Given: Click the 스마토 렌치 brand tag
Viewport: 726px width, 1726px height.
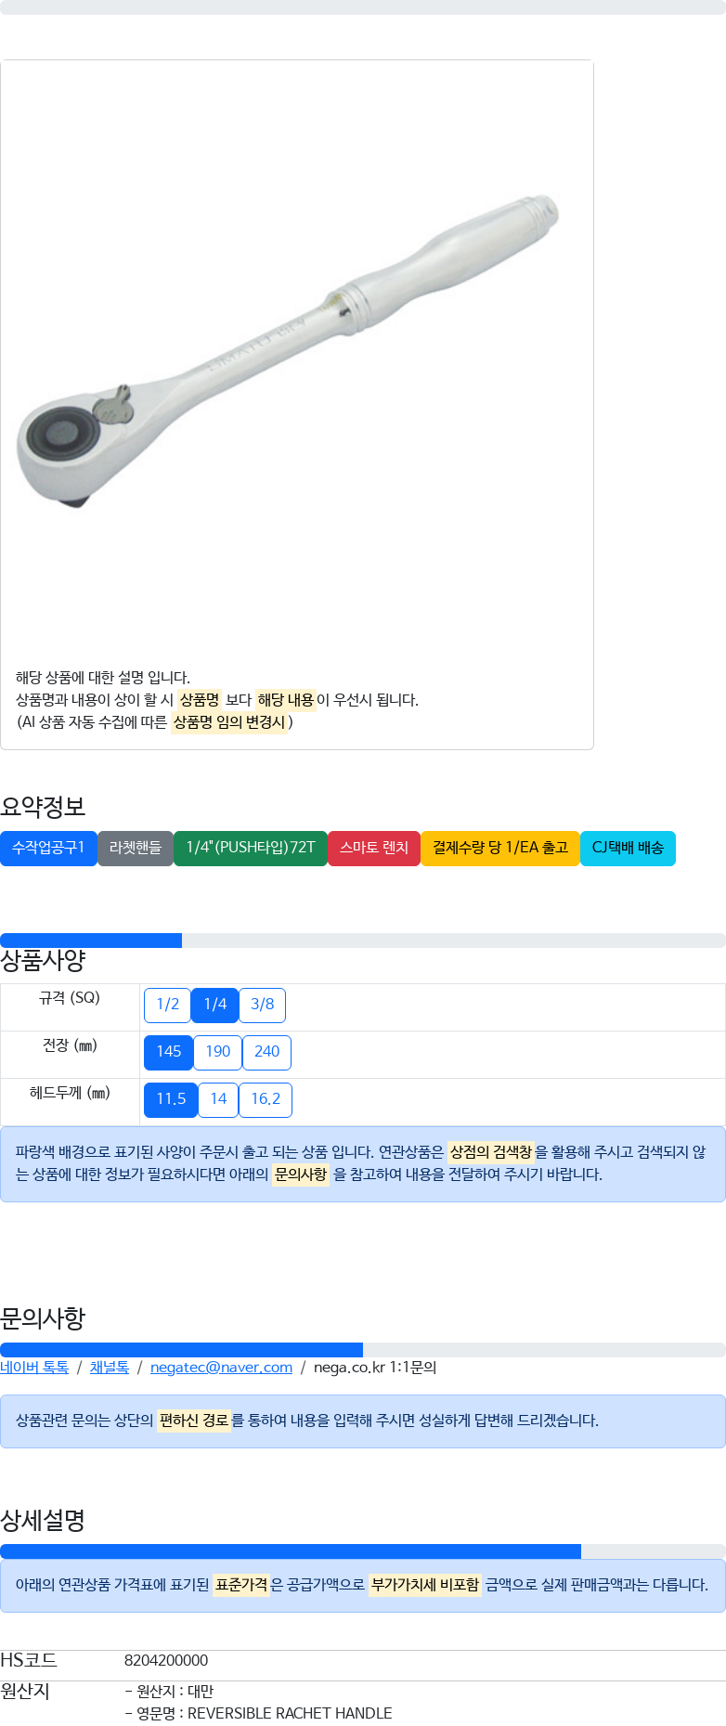Looking at the screenshot, I should coord(374,848).
